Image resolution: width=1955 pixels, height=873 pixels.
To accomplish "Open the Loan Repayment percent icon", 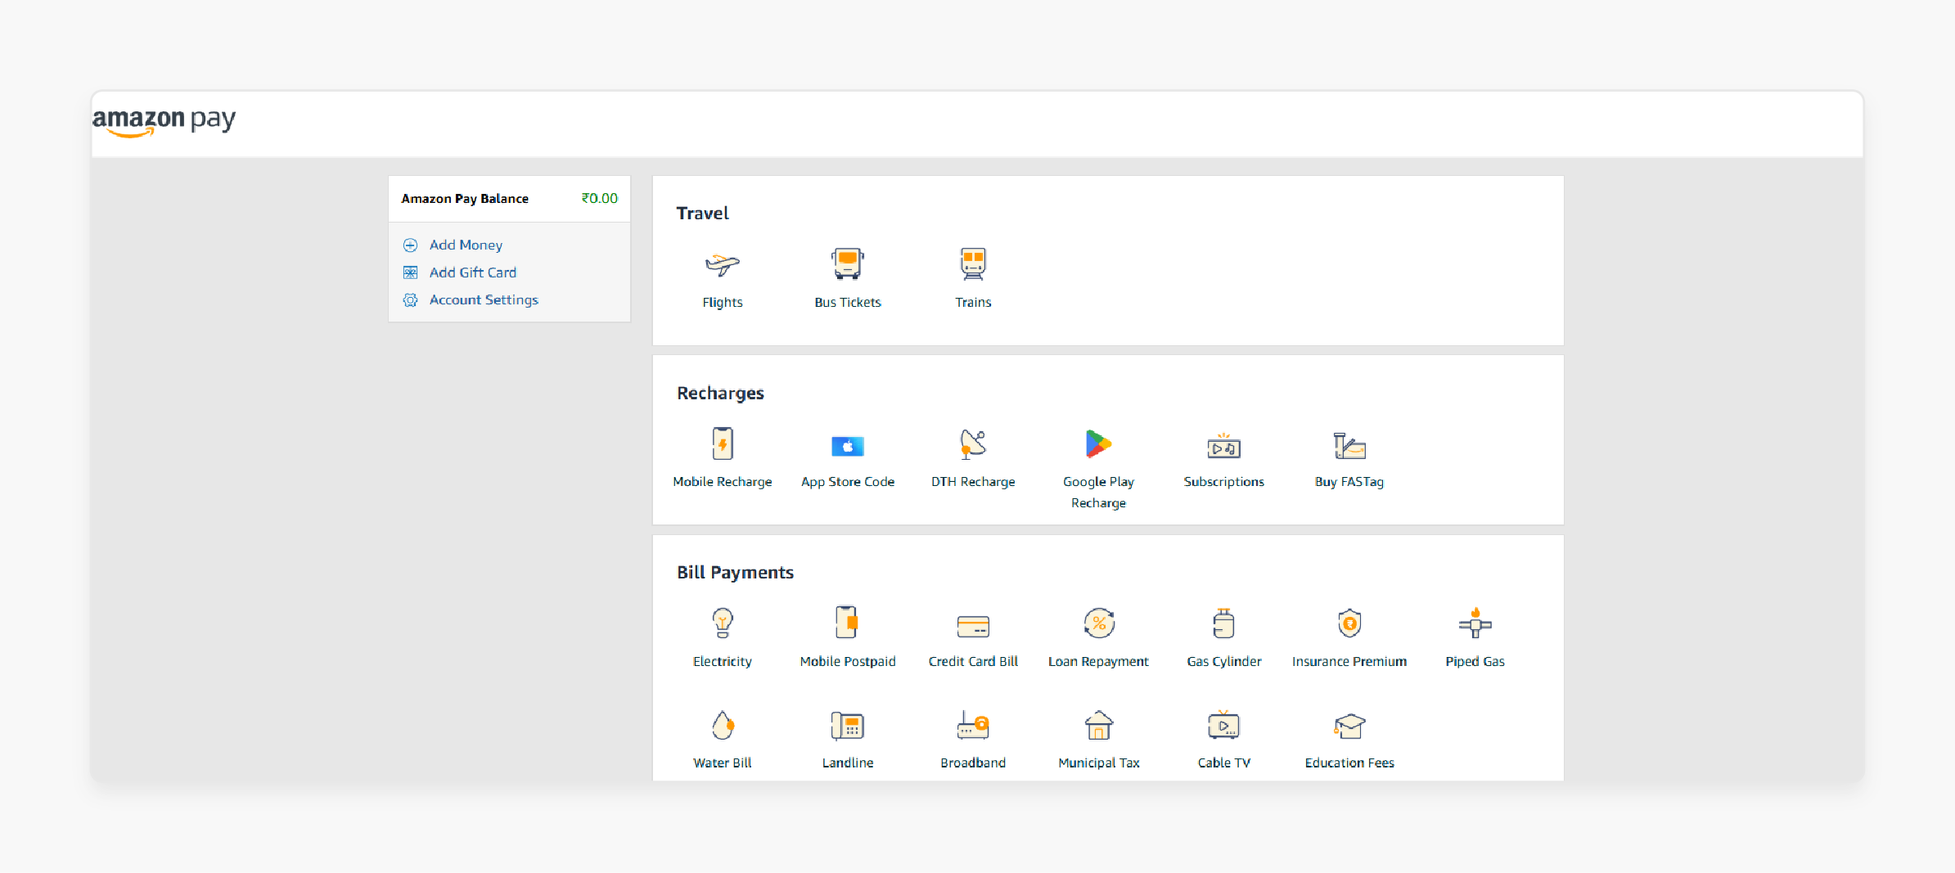I will pyautogui.click(x=1099, y=623).
